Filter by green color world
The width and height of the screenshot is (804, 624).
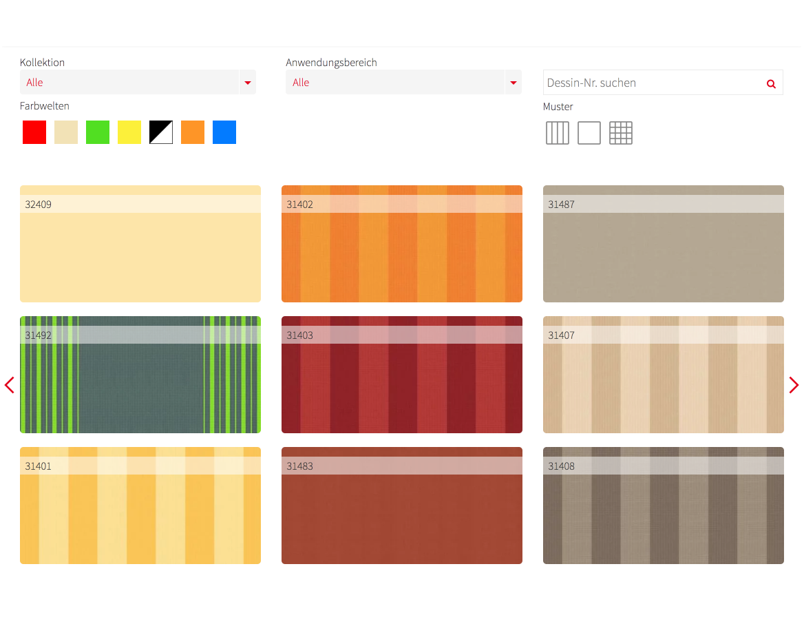click(x=98, y=132)
